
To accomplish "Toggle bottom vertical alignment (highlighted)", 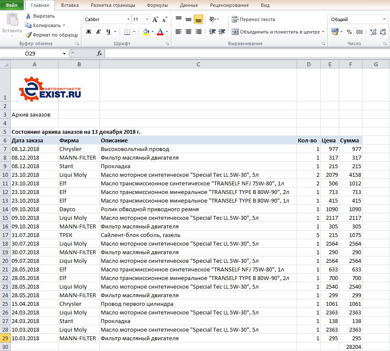I will pyautogui.click(x=198, y=19).
